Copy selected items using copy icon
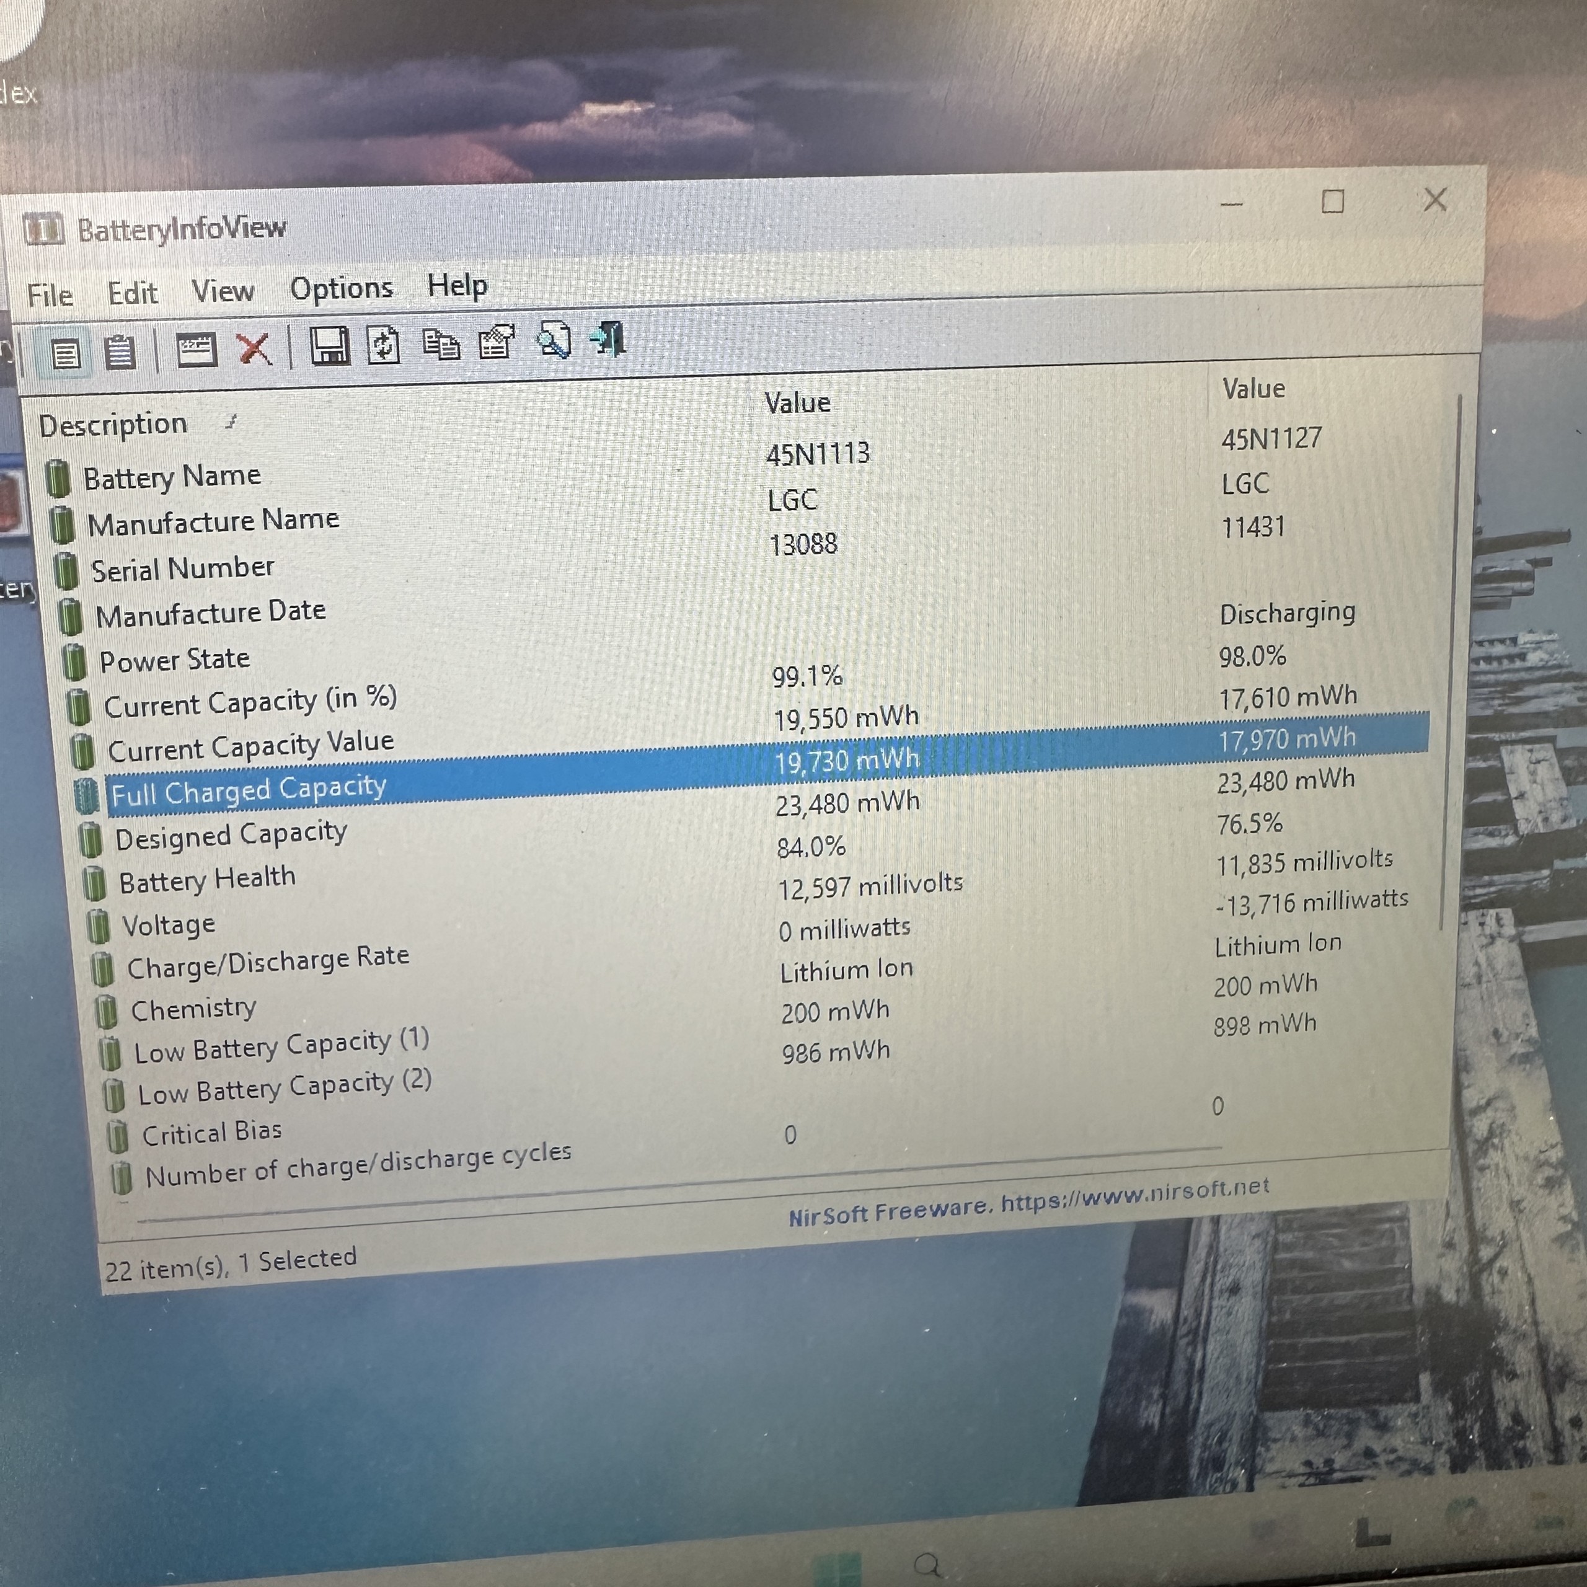The image size is (1587, 1587). click(441, 343)
